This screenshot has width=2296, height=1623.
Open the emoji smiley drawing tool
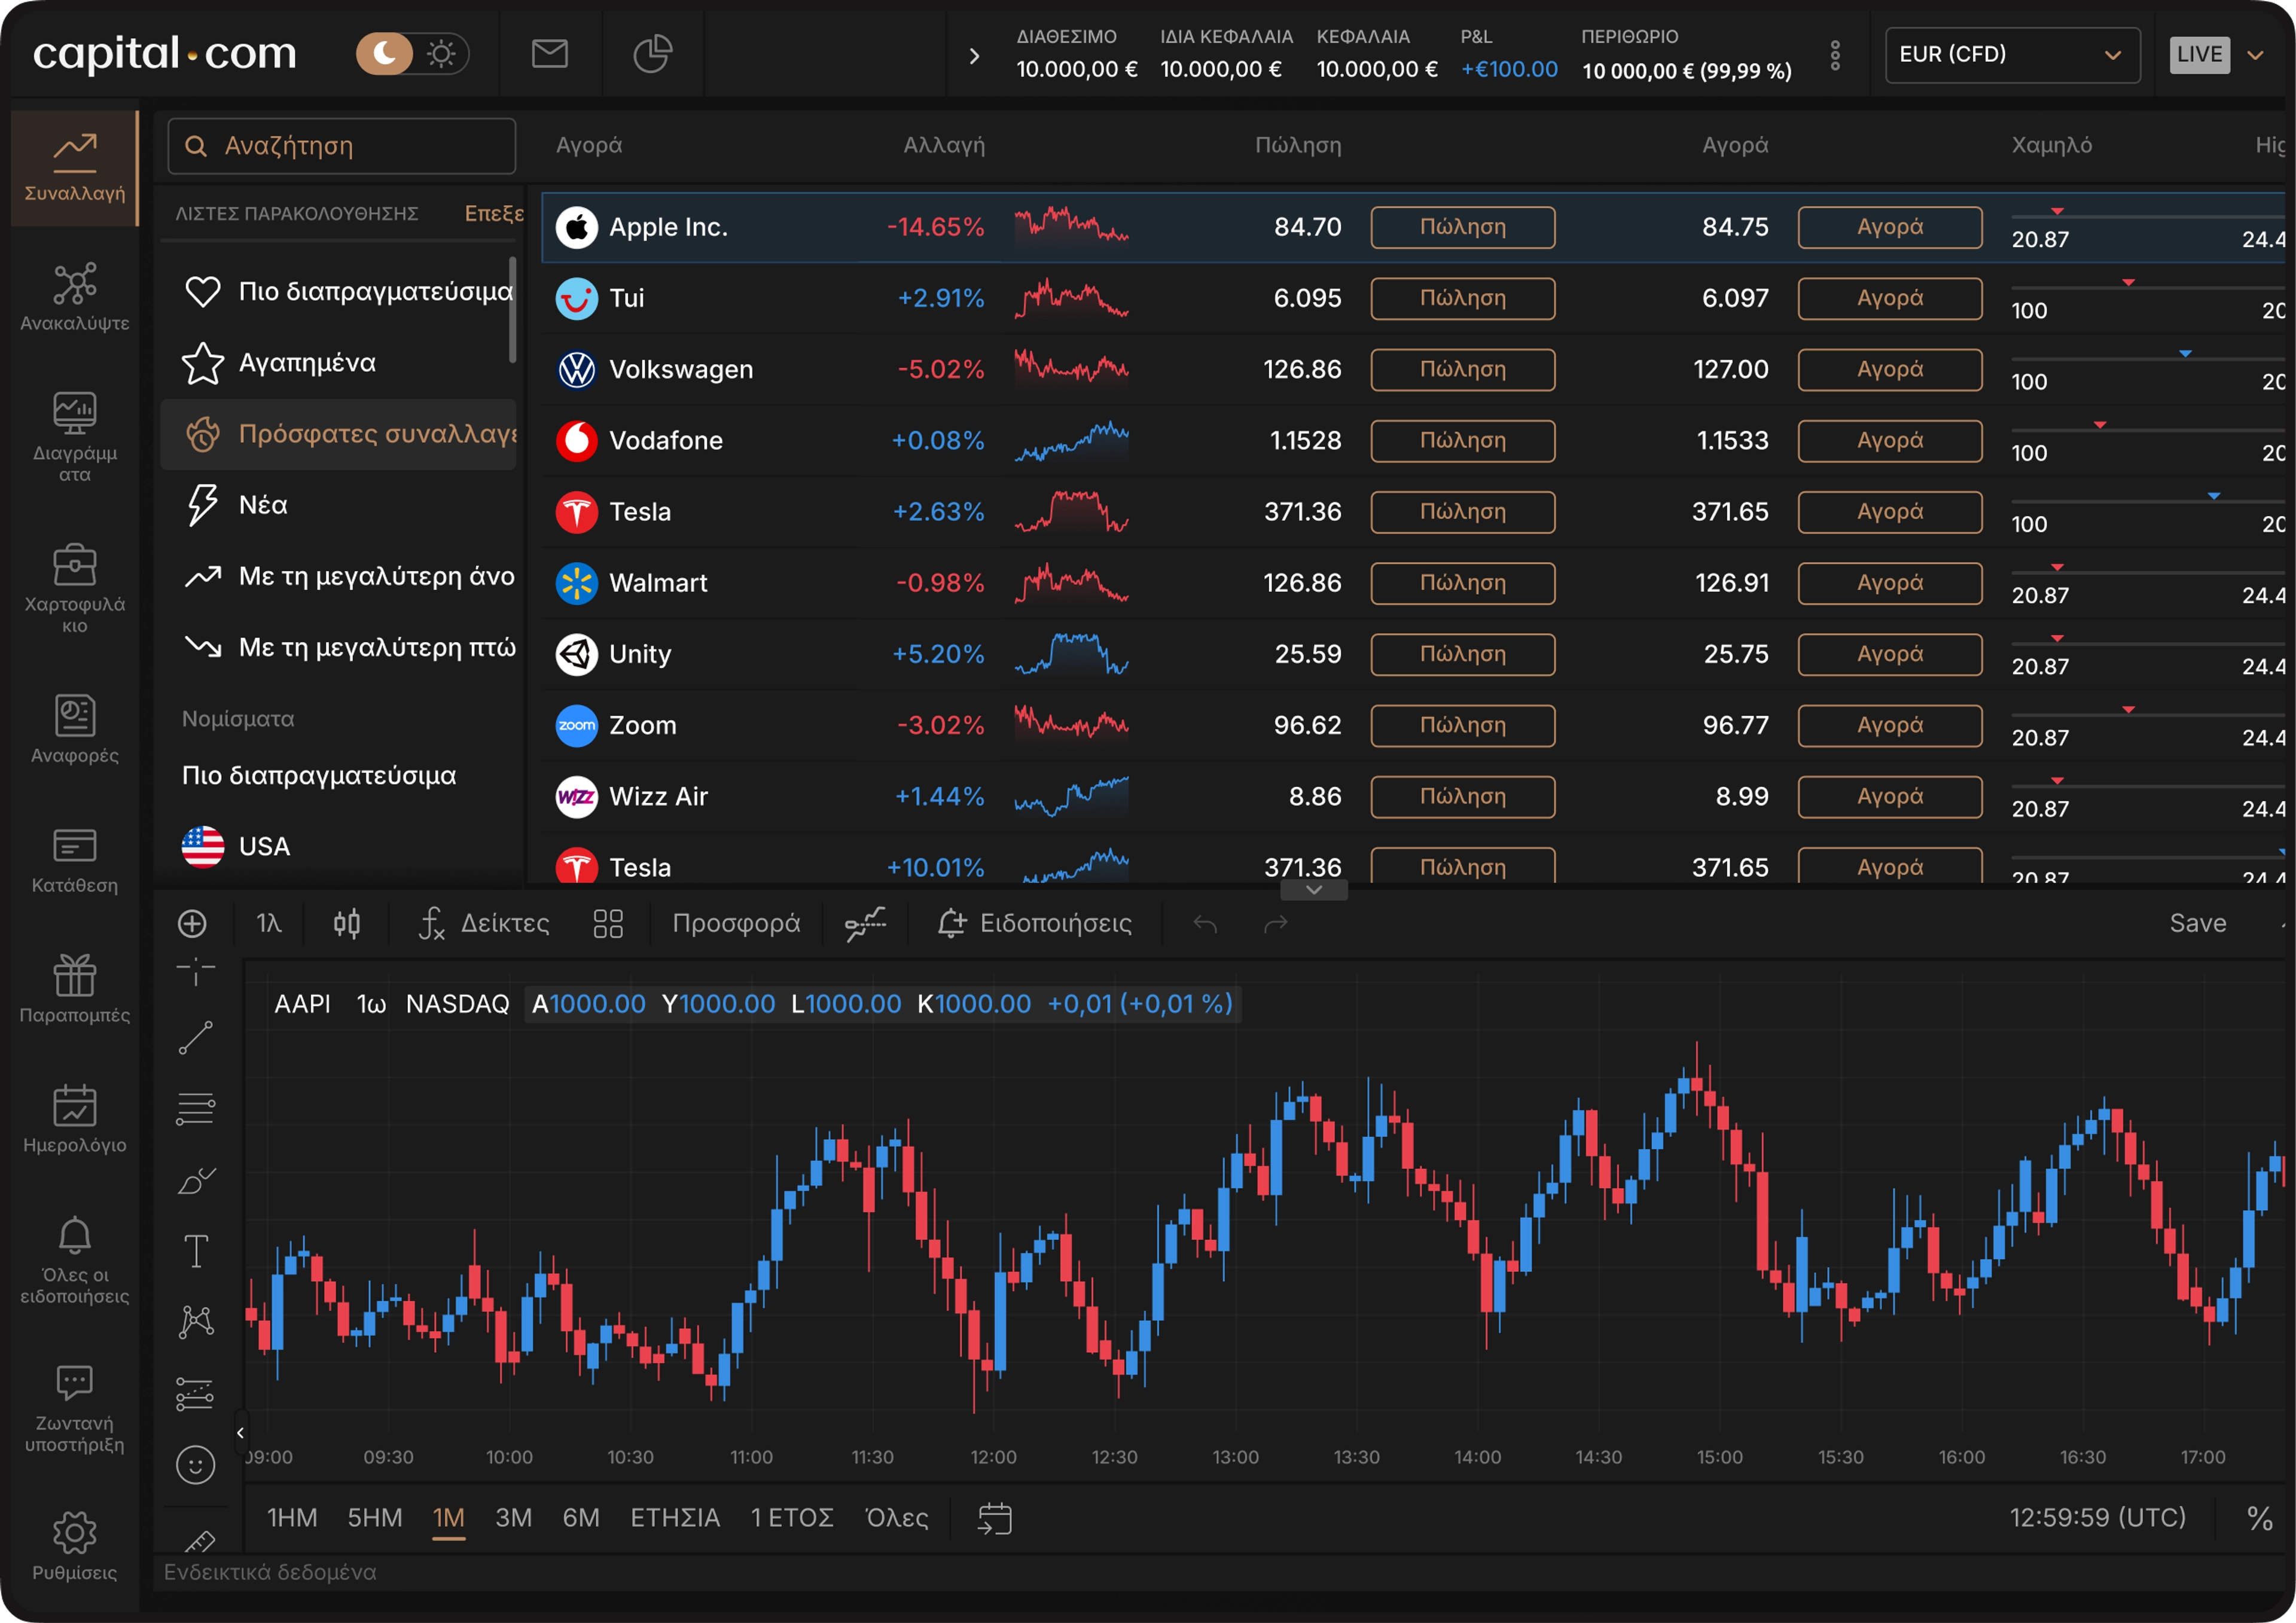196,1465
